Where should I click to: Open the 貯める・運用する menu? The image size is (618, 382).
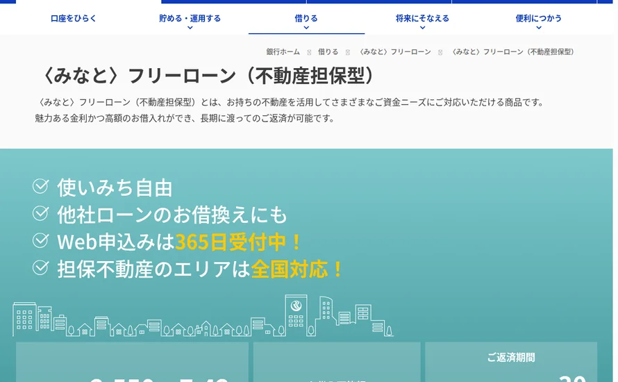click(x=190, y=18)
